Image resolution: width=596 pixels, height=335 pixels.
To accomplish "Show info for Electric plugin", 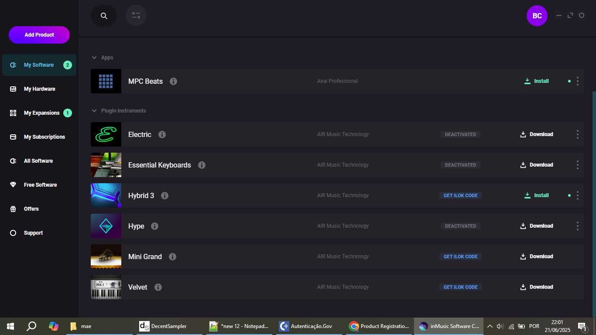I will click(162, 134).
